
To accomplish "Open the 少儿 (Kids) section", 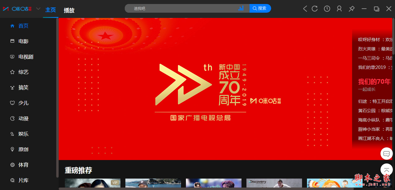I will tap(23, 103).
